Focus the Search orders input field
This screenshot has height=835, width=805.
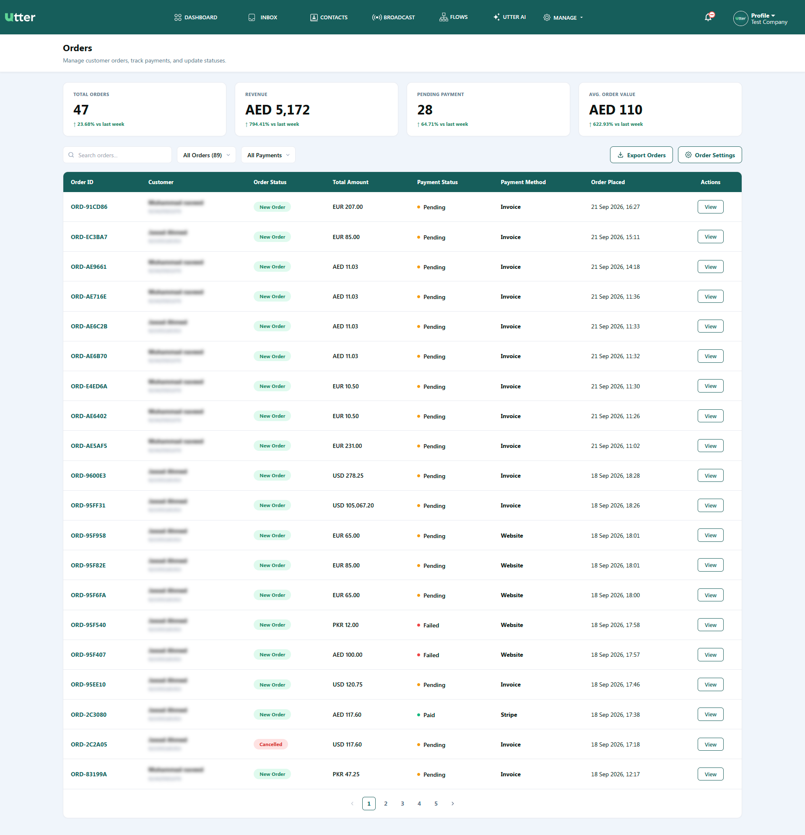click(117, 155)
